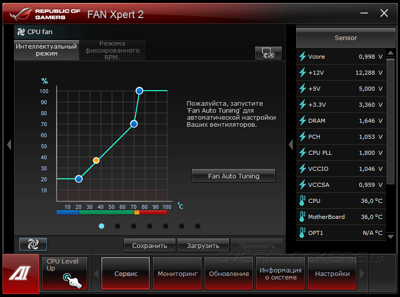Click the blue temperature zone bar
Image resolution: width=400 pixels, height=297 pixels.
click(x=68, y=212)
